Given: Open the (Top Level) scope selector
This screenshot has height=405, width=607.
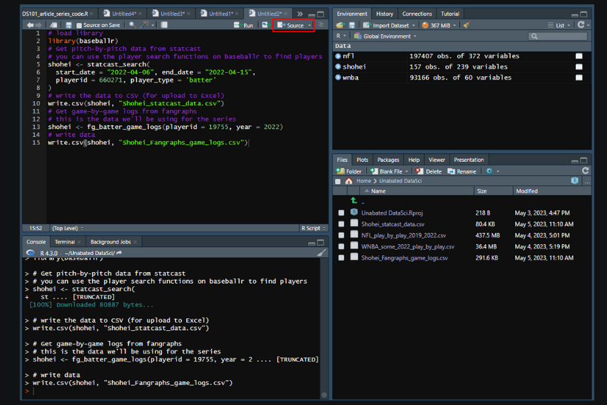Looking at the screenshot, I should pos(67,228).
